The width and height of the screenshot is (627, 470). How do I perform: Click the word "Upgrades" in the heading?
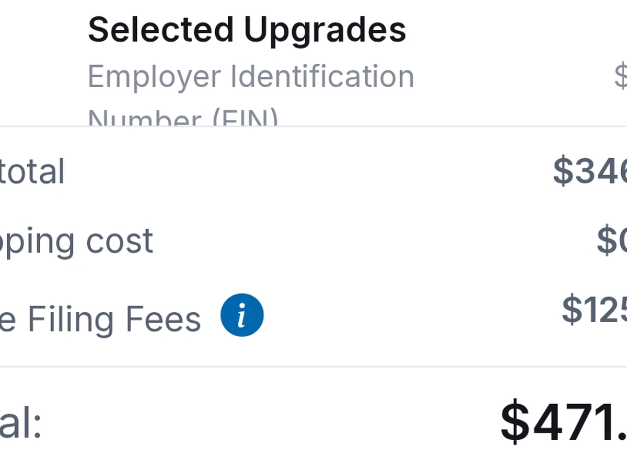[x=324, y=31]
